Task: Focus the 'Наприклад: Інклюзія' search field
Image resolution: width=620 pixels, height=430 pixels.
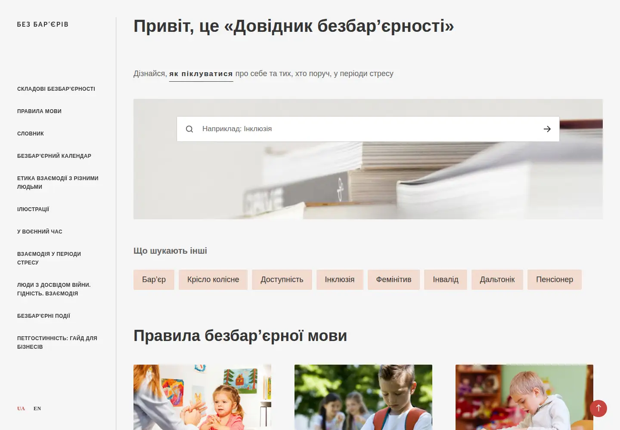Action: pos(368,129)
